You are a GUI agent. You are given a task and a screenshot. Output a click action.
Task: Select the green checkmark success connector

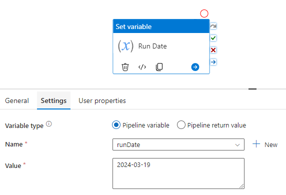213,38
